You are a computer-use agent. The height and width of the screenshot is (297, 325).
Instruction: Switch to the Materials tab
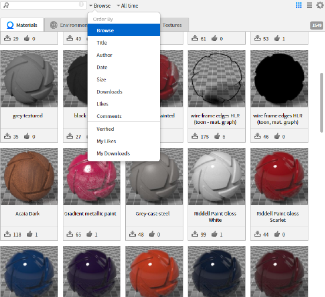tap(22, 25)
